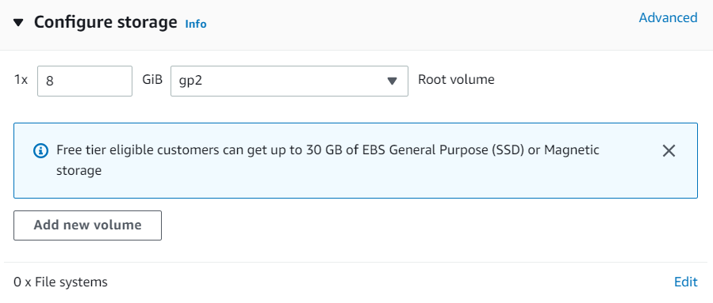
Task: Click the blue info circle icon in banner
Action: (x=41, y=150)
